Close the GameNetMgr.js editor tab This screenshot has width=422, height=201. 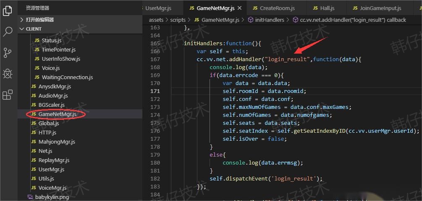239,8
